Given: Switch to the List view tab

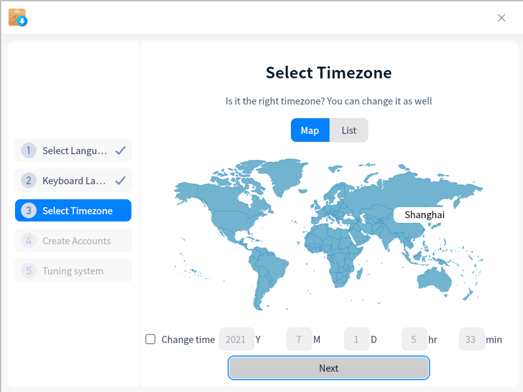Looking at the screenshot, I should (349, 130).
